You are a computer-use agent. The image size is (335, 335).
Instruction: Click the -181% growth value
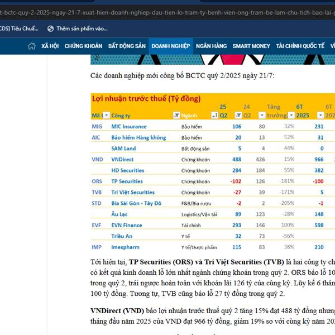click(x=286, y=181)
